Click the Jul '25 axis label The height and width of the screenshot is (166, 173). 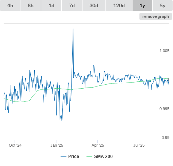coord(139,145)
